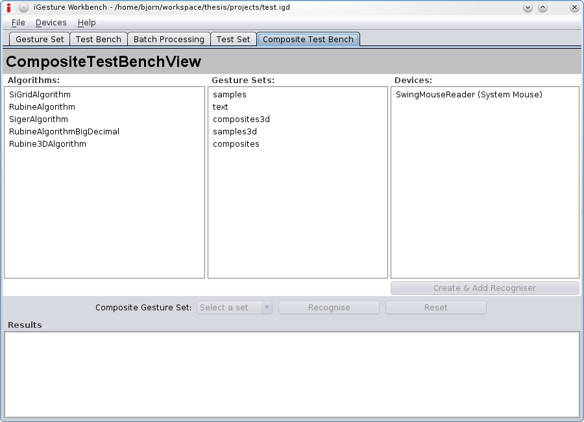Go to the Test Set tab
The width and height of the screenshot is (584, 422).
pyautogui.click(x=233, y=39)
